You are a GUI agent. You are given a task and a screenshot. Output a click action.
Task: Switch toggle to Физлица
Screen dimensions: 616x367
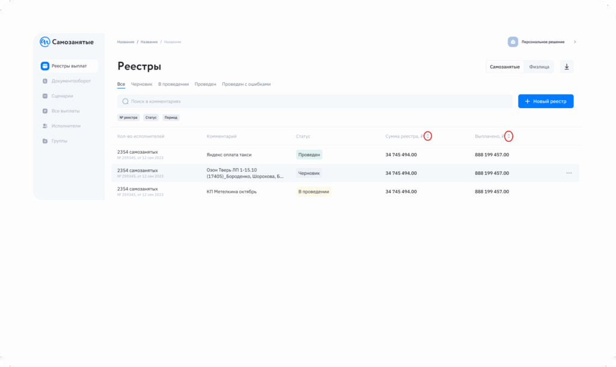[x=539, y=67]
